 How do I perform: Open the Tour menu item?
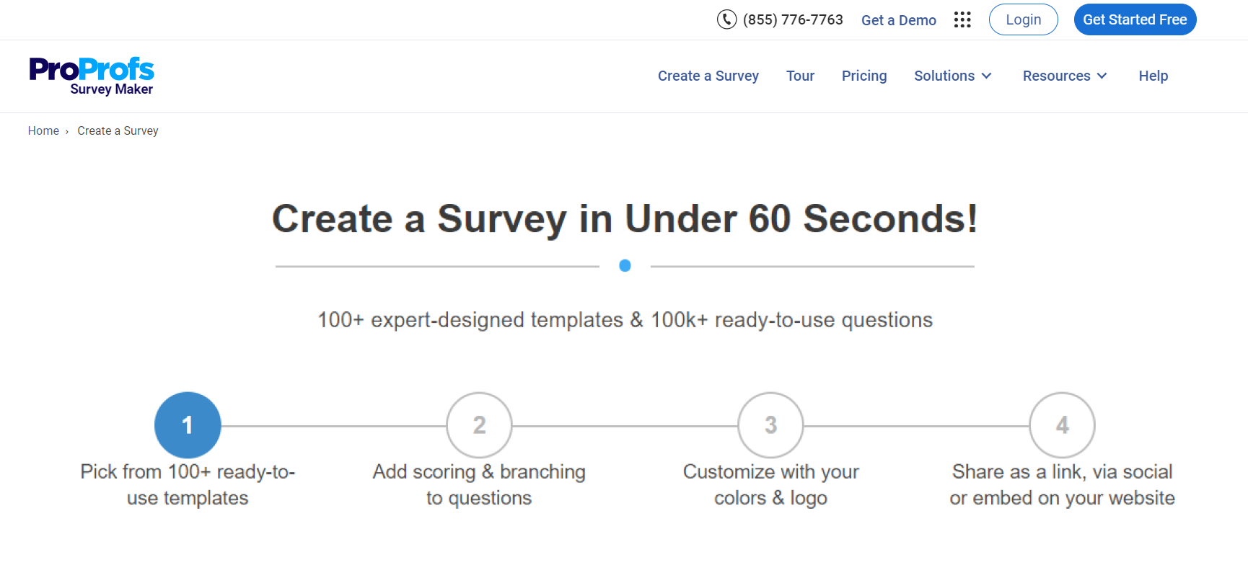(800, 76)
